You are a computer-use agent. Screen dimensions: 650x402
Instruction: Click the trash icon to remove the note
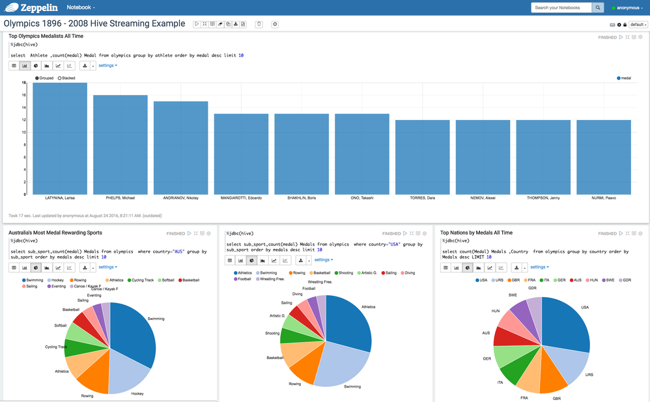[x=259, y=24]
